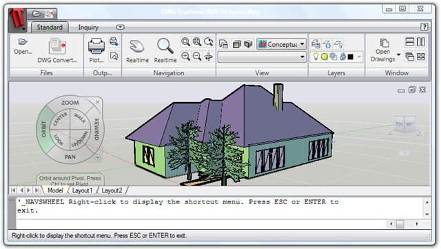Launch DWG Convert tool
The height and width of the screenshot is (249, 441).
tap(57, 51)
